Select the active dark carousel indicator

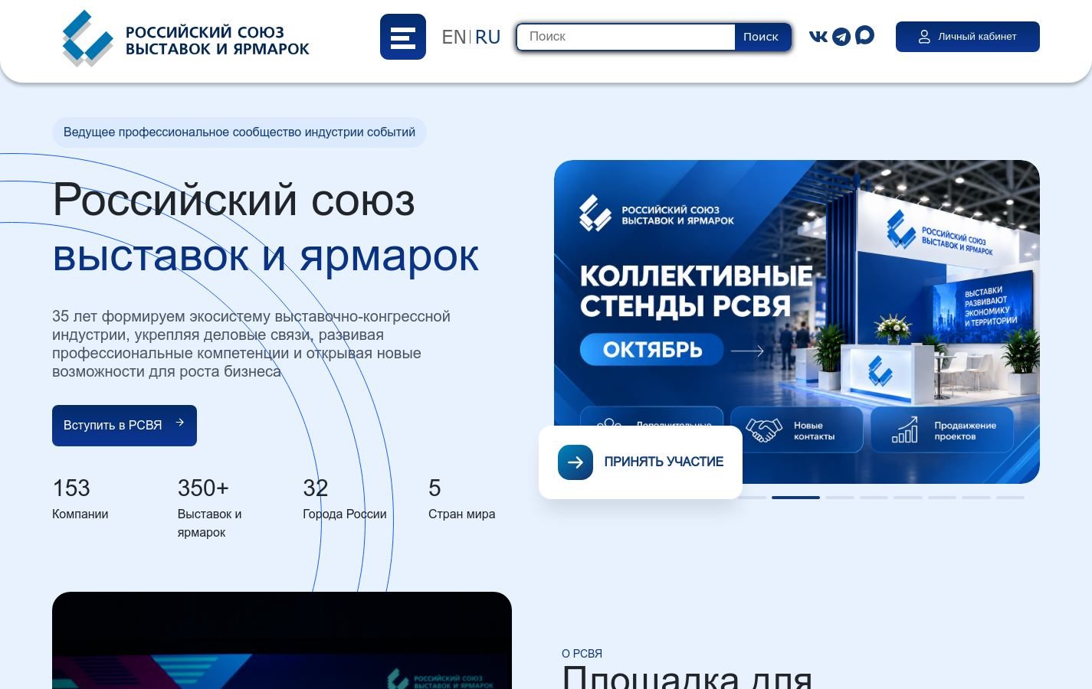(795, 498)
